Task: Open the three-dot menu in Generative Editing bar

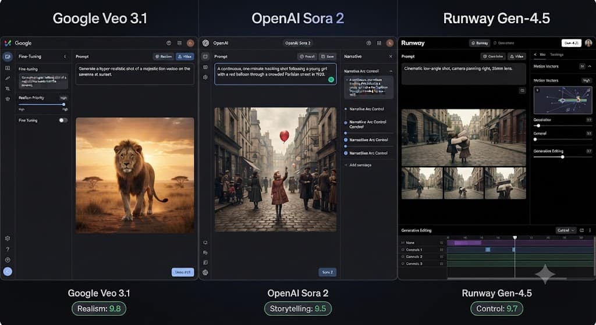Action: tap(590, 230)
